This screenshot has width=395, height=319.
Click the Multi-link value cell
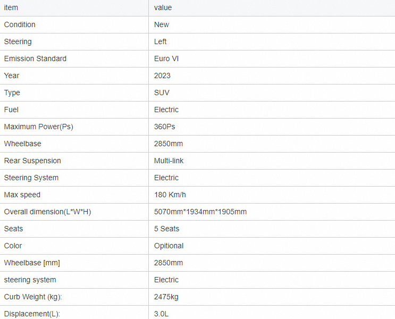coord(169,161)
